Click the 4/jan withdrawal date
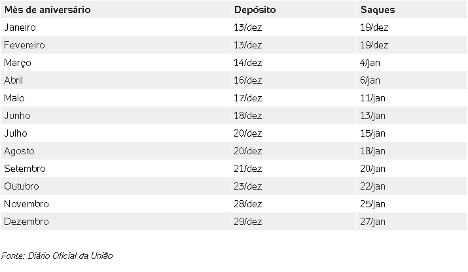The image size is (468, 272). (x=370, y=63)
